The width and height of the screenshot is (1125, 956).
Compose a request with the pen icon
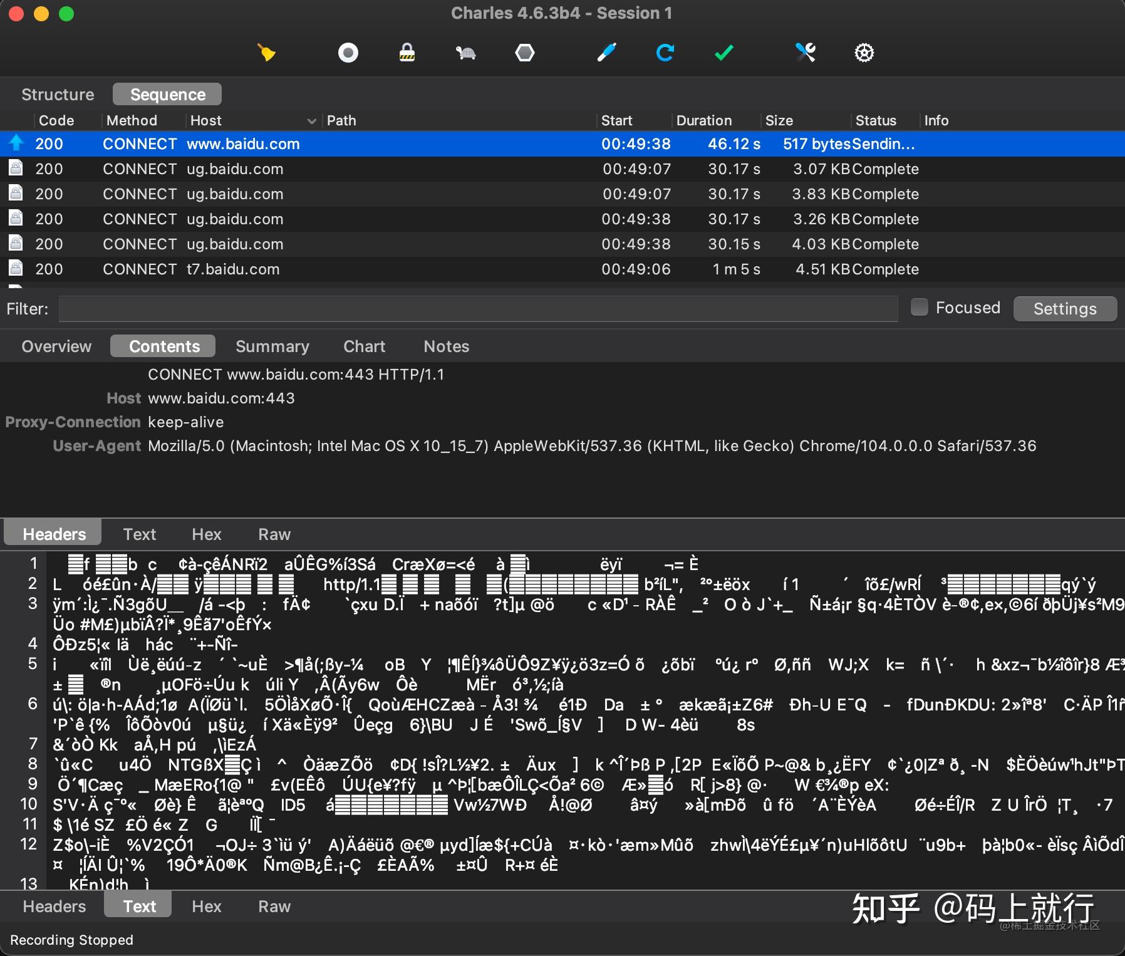pyautogui.click(x=606, y=53)
